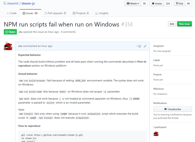Image resolution: width=195 pixels, height=142 pixels.
Task: Click the xtu avatar beside the comment
Action: click(8, 46)
